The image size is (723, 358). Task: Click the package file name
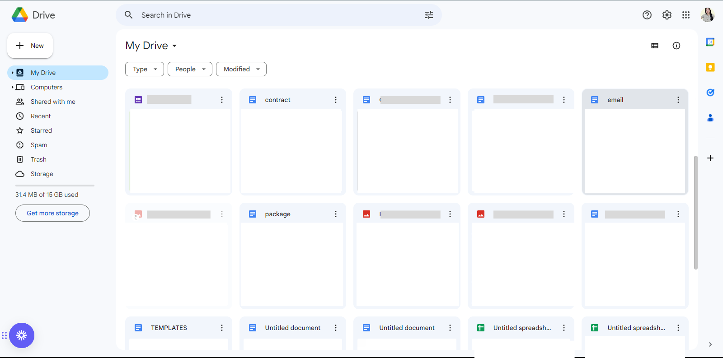click(278, 214)
